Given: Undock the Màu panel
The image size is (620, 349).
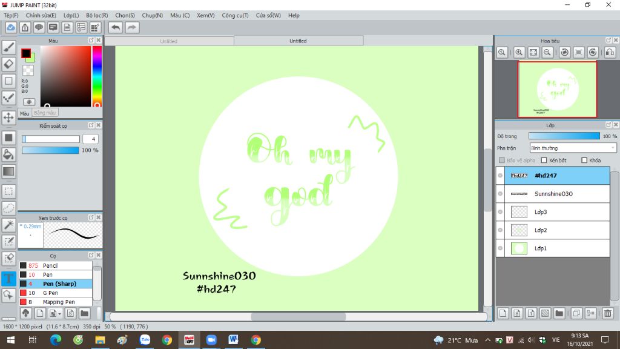Looking at the screenshot, I should [x=91, y=41].
